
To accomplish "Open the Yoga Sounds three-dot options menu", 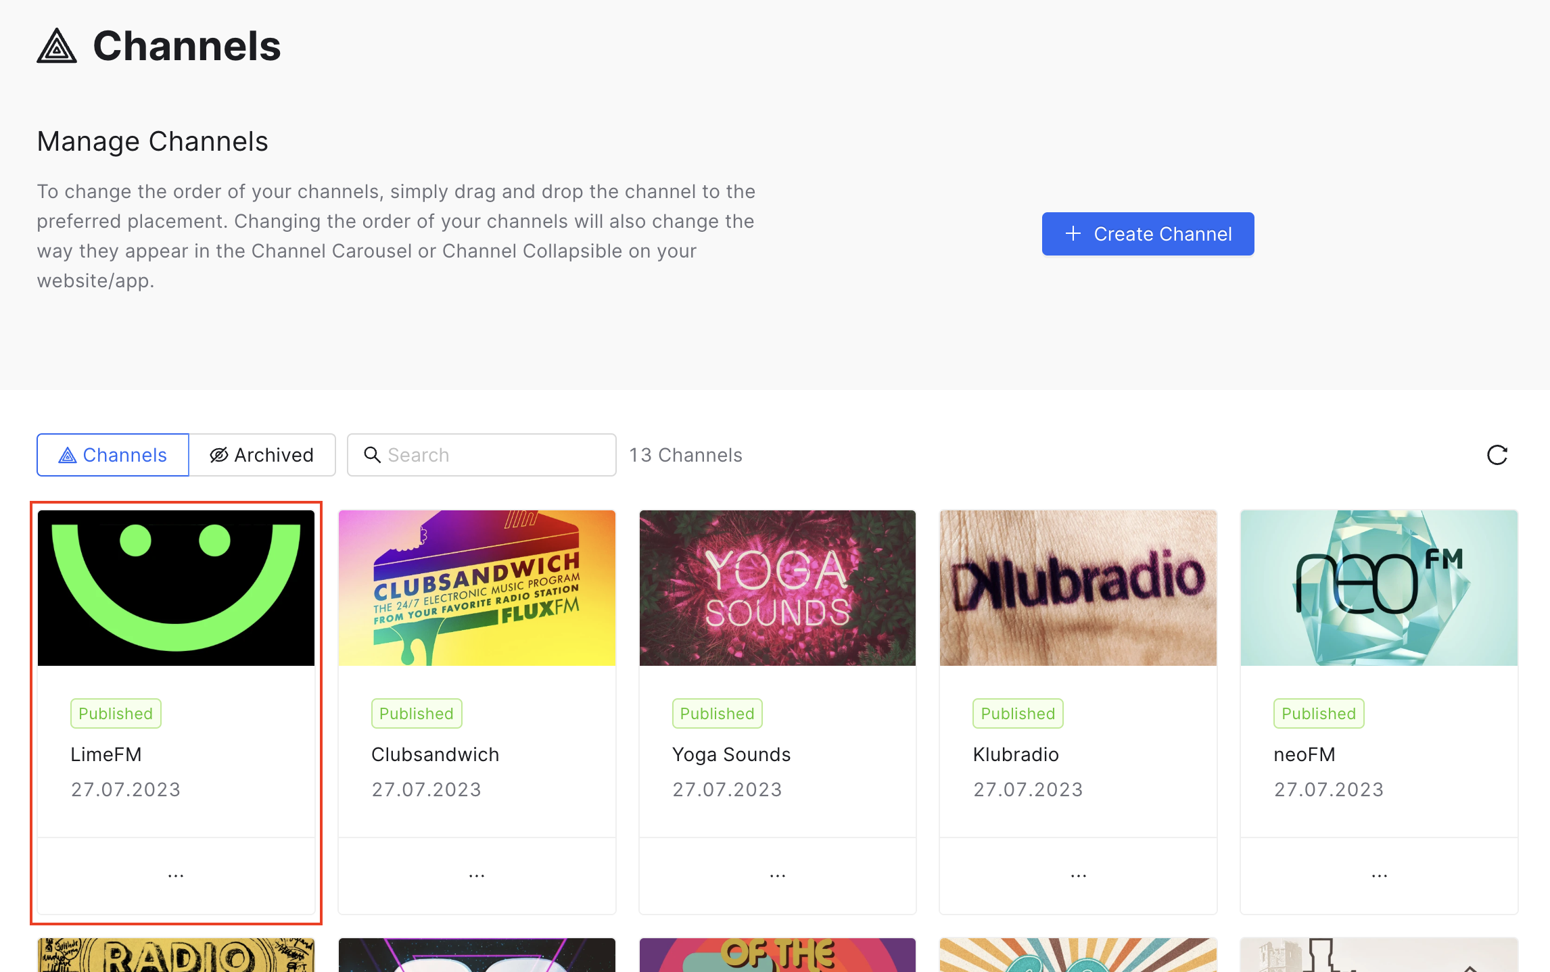I will point(778,875).
